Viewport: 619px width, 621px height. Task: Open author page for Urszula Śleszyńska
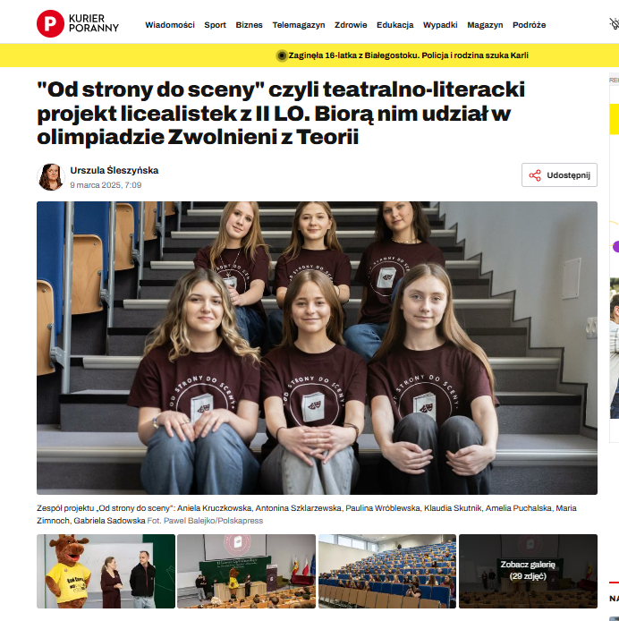click(x=114, y=170)
